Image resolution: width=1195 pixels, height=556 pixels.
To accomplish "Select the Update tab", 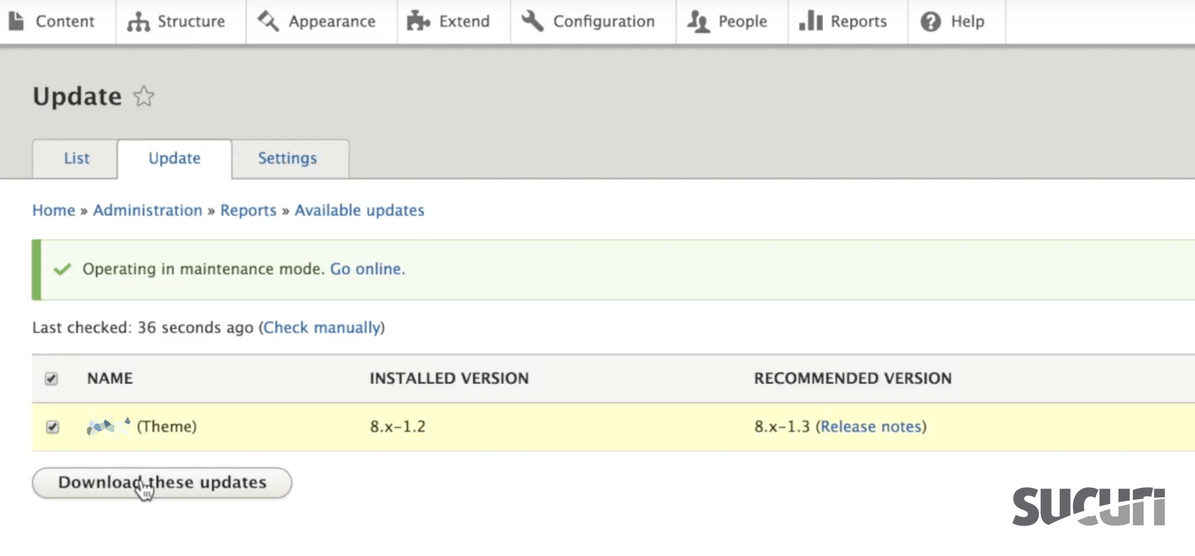I will point(175,158).
